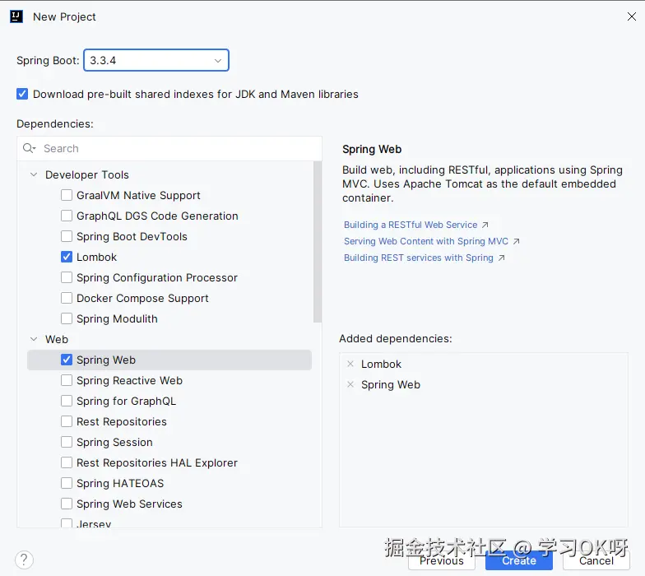Click the Cancel button
Image resolution: width=645 pixels, height=576 pixels.
[596, 561]
